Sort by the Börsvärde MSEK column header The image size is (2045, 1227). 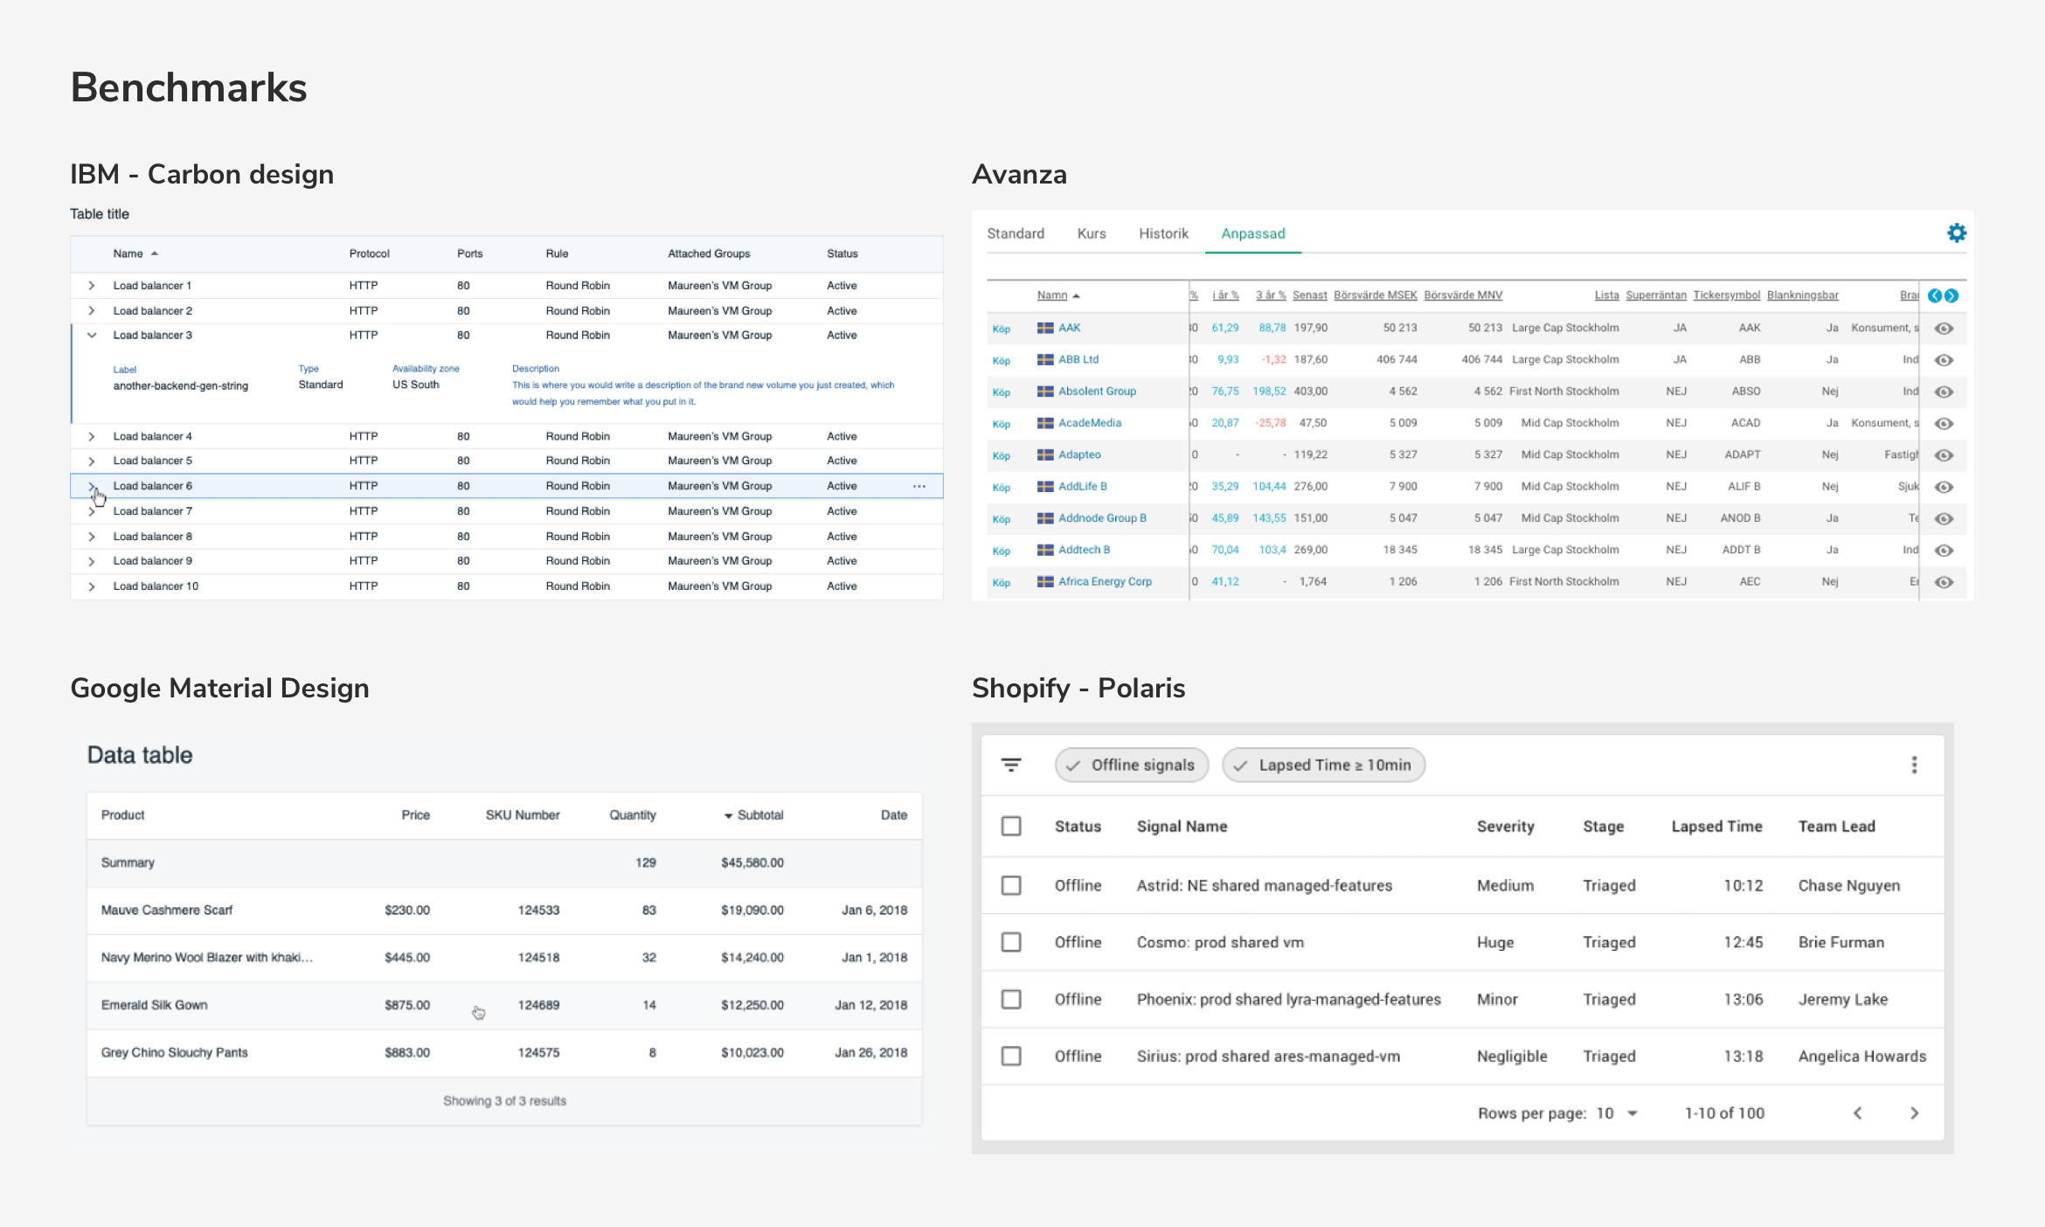pyautogui.click(x=1376, y=295)
